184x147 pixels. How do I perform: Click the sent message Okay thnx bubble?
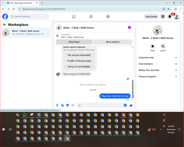[x=115, y=96]
